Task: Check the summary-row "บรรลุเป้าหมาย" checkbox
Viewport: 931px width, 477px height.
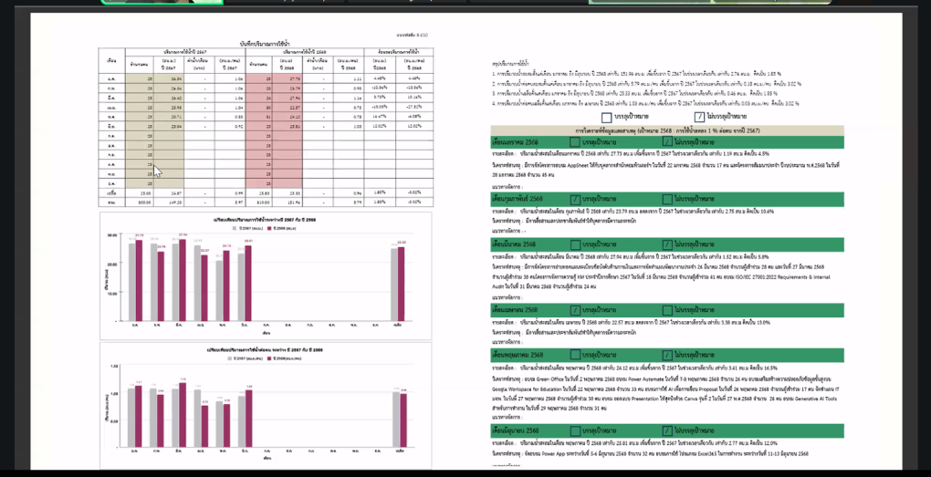Action: pyautogui.click(x=607, y=118)
